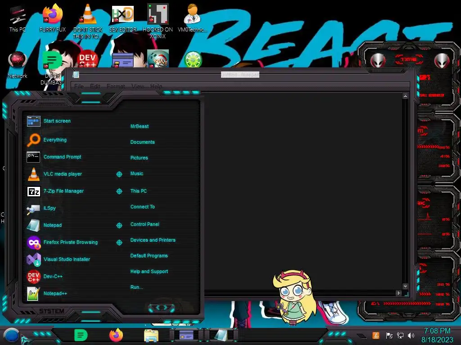
Task: Open Network desktop icon
Action: (x=18, y=65)
